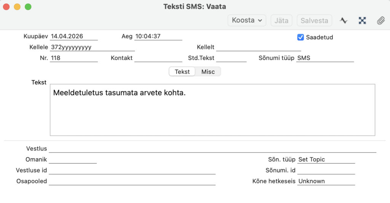Click the Kontakt field

point(158,58)
